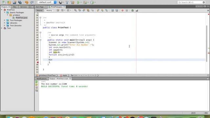The width and height of the screenshot is (210, 118).
Task: Click printtest.PrintTest in the breadcrumb bar
Action: point(47,75)
